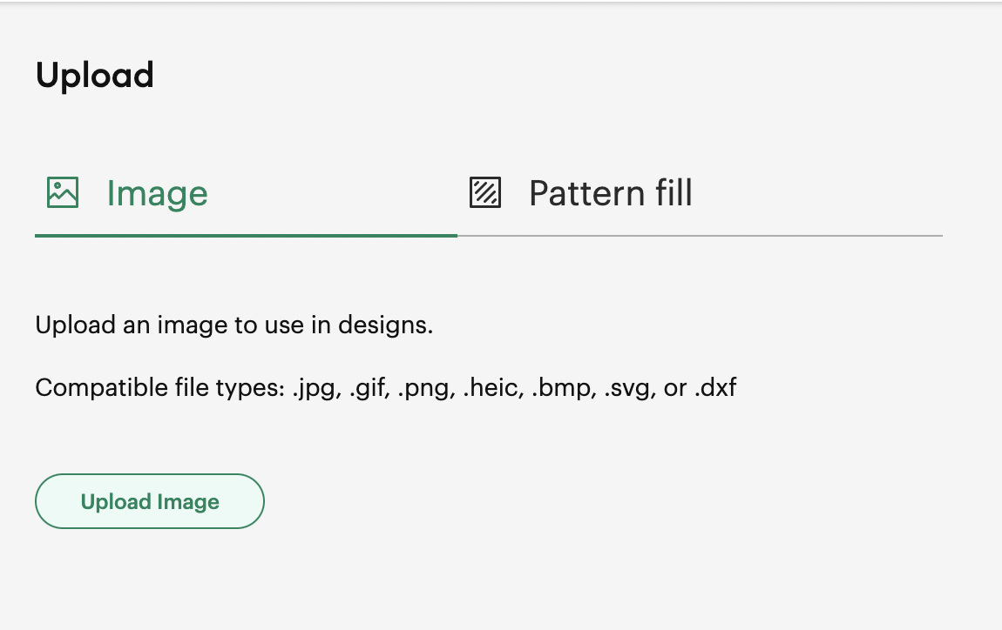Click the .png file type text
The image size is (1002, 630).
coord(425,387)
